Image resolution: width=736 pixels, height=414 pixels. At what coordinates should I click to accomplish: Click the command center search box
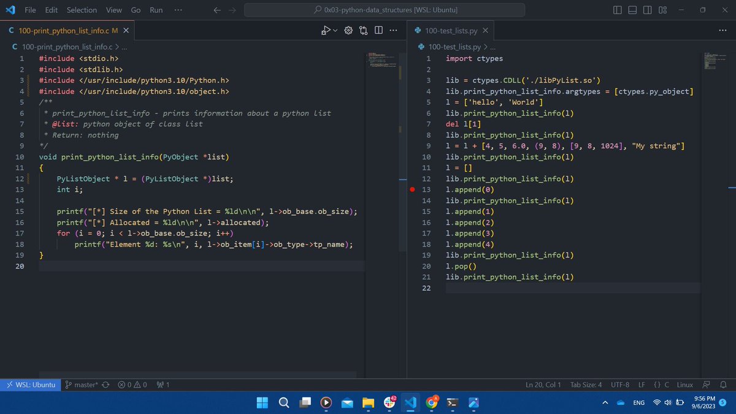385,10
